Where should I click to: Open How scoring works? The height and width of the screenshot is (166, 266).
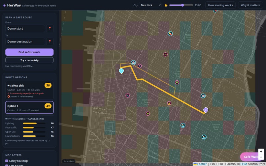click(220, 5)
